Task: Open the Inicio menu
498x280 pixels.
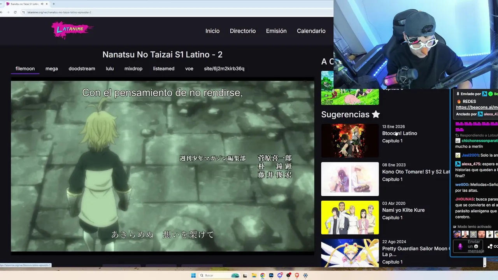Action: pyautogui.click(x=212, y=31)
